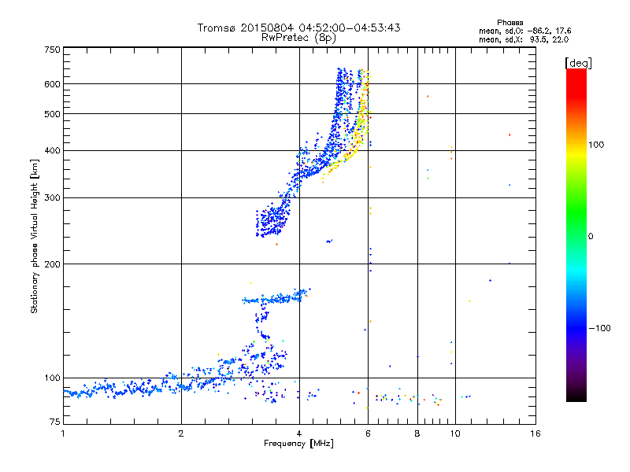Click the x-axis tick label '8'
The image size is (630, 472).
(x=417, y=433)
